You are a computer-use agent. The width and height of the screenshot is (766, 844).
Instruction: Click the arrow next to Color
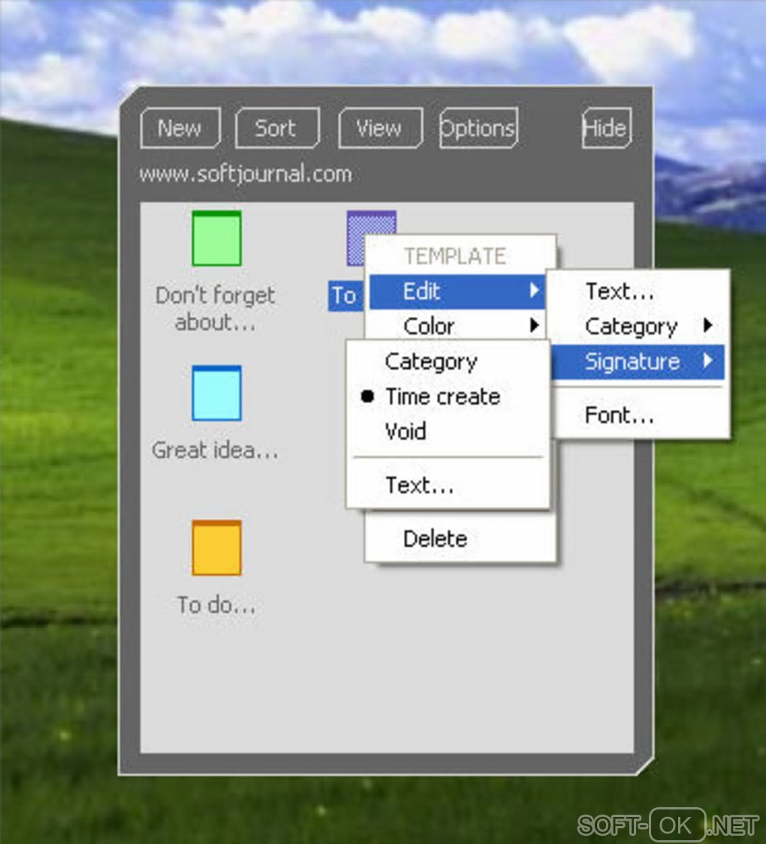pos(534,325)
